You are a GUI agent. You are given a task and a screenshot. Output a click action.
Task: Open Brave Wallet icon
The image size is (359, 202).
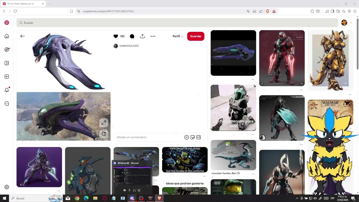[x=338, y=11]
